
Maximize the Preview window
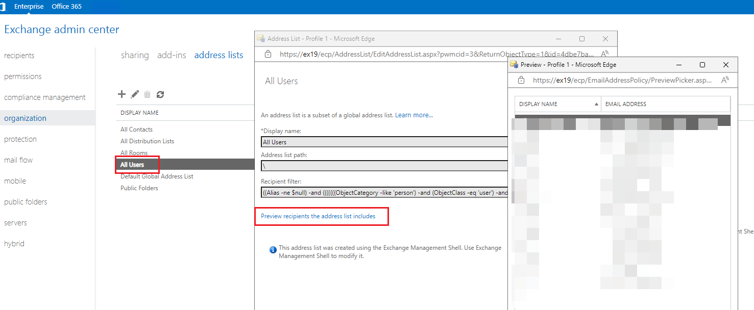click(702, 65)
